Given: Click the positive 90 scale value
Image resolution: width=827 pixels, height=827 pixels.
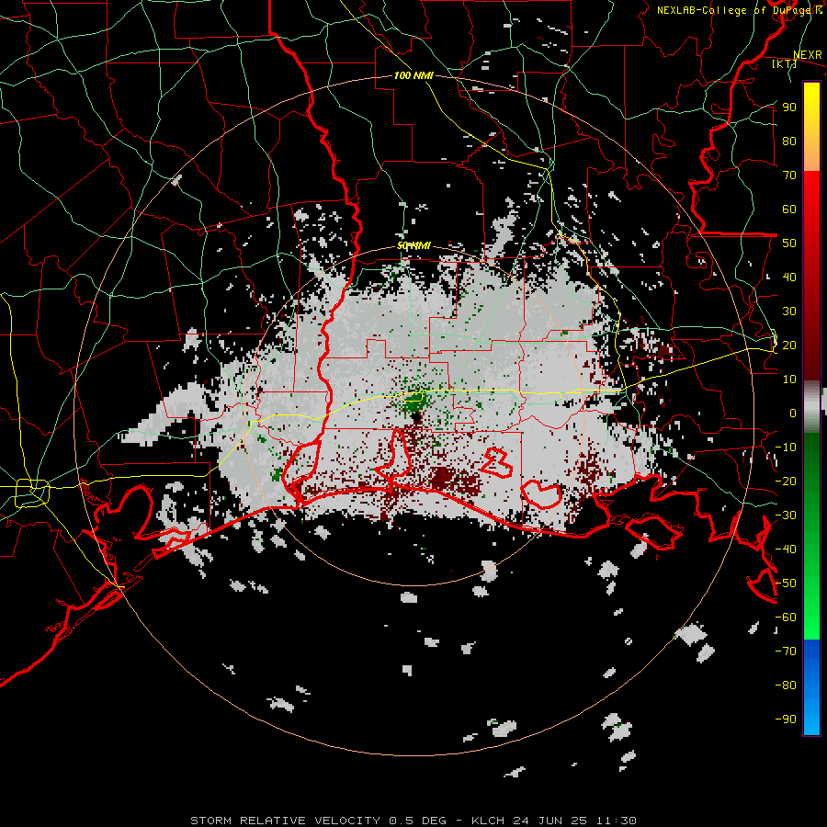Looking at the screenshot, I should pyautogui.click(x=789, y=108).
